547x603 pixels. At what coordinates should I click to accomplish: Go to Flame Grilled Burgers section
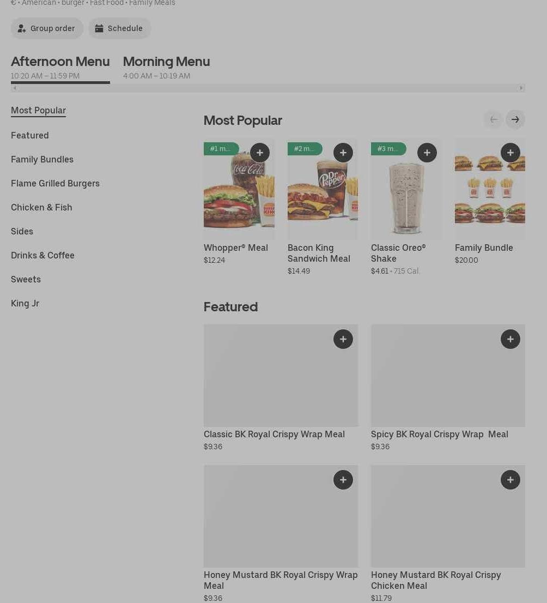(55, 183)
